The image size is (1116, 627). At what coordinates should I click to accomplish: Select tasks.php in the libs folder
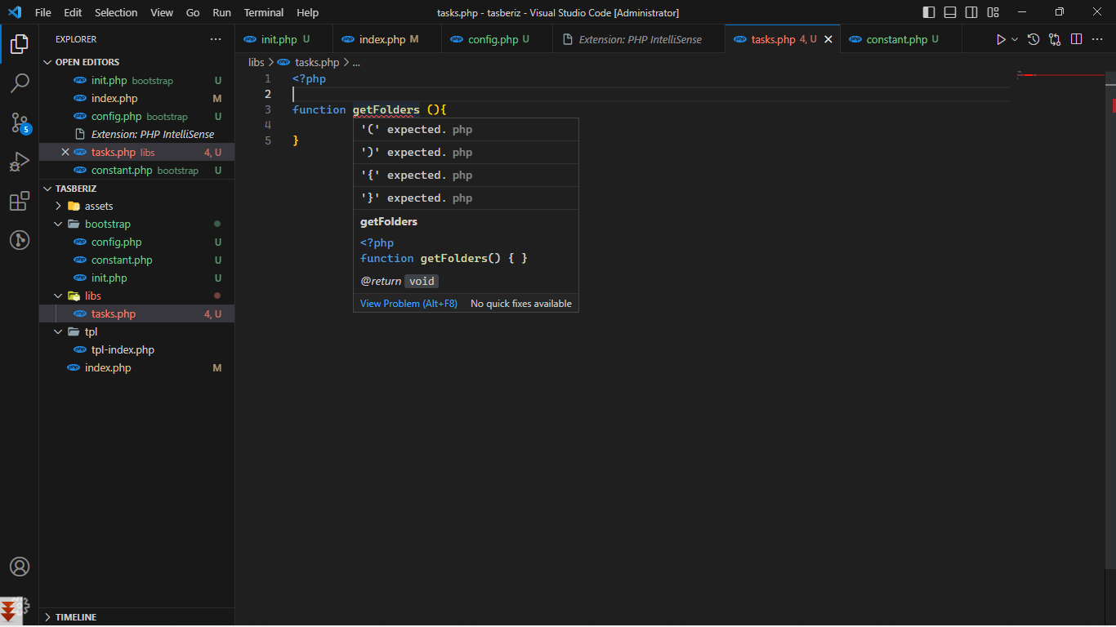point(136,313)
